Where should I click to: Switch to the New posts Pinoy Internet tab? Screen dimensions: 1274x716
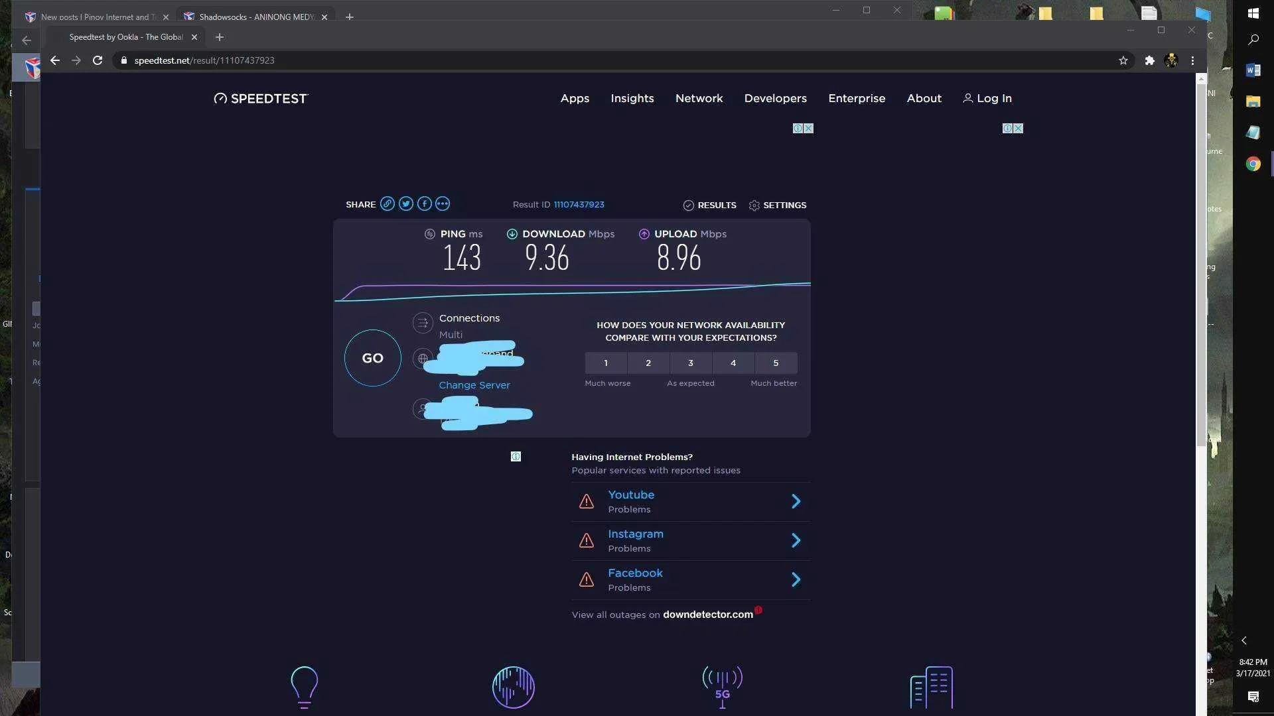click(98, 17)
